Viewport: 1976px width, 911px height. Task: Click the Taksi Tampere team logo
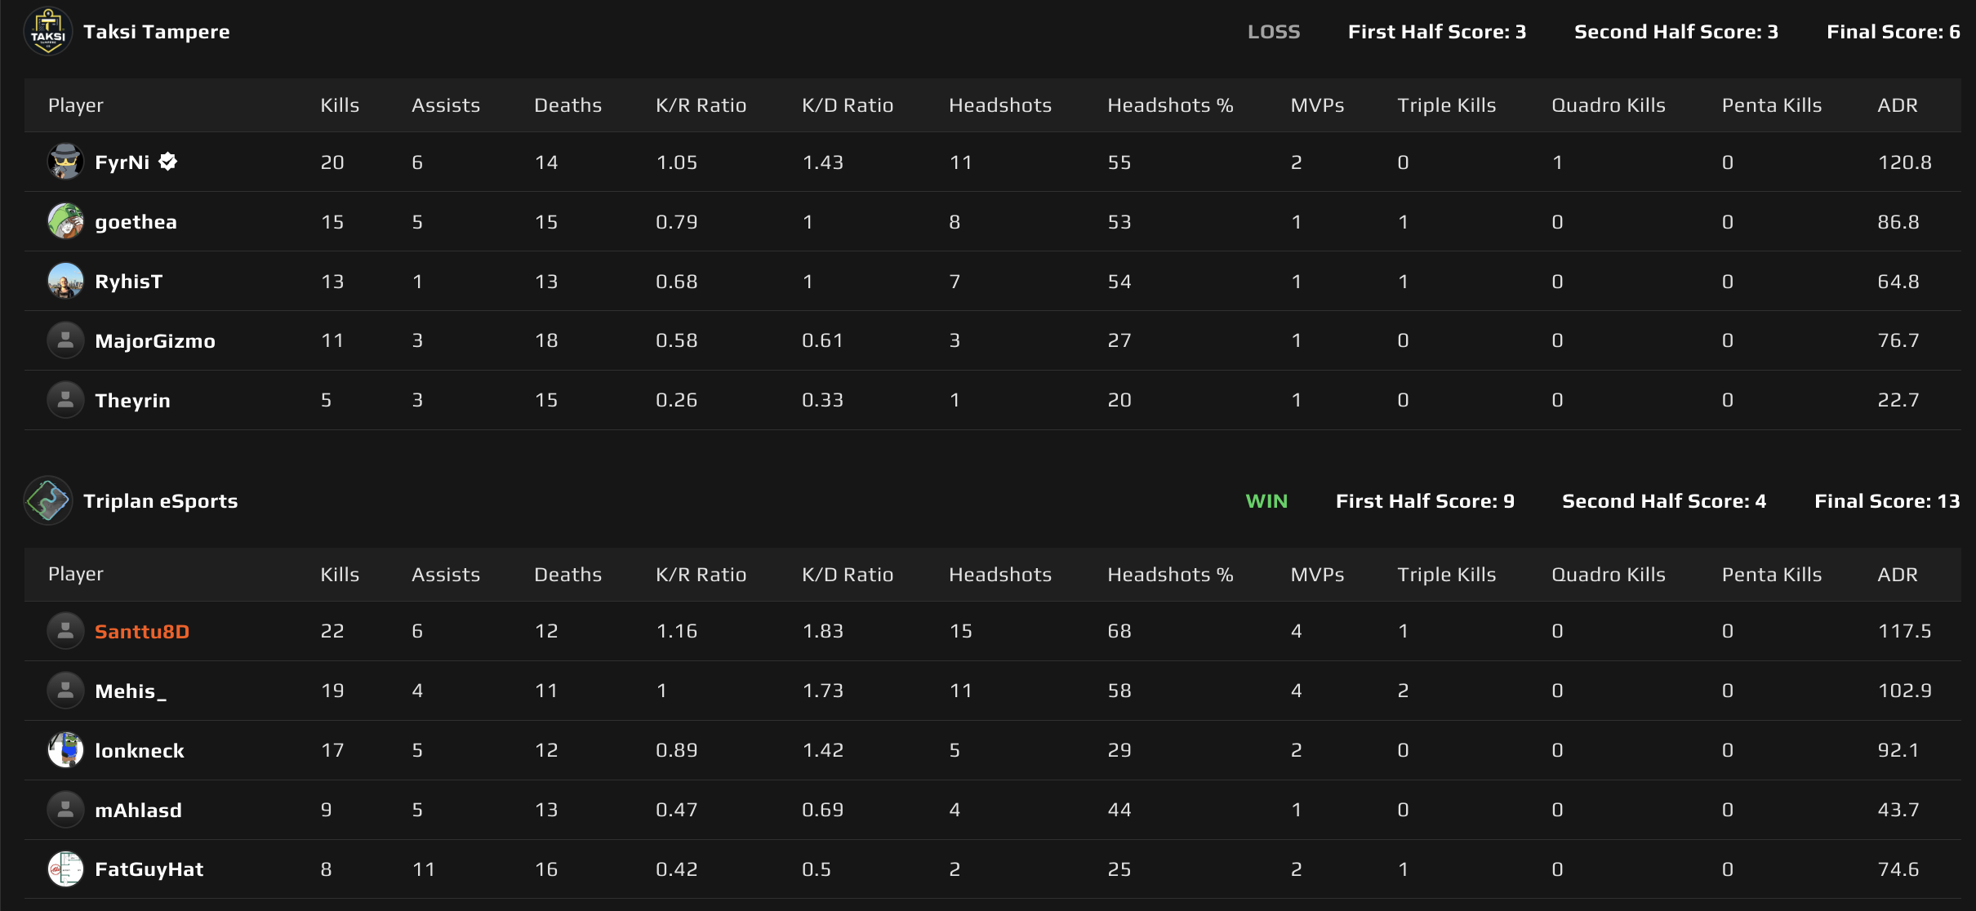(47, 31)
